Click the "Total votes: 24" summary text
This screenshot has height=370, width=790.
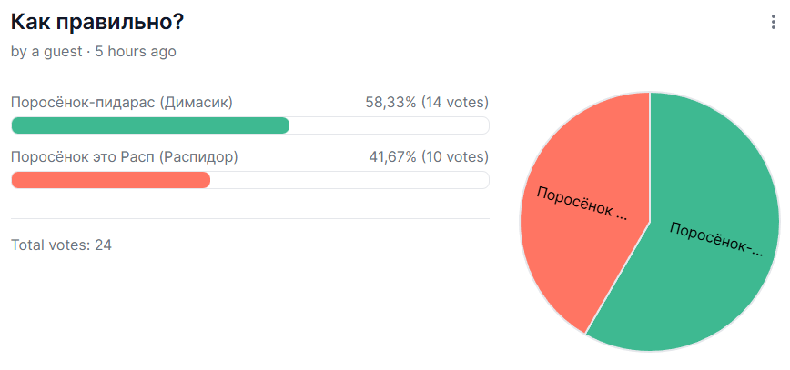click(x=61, y=245)
